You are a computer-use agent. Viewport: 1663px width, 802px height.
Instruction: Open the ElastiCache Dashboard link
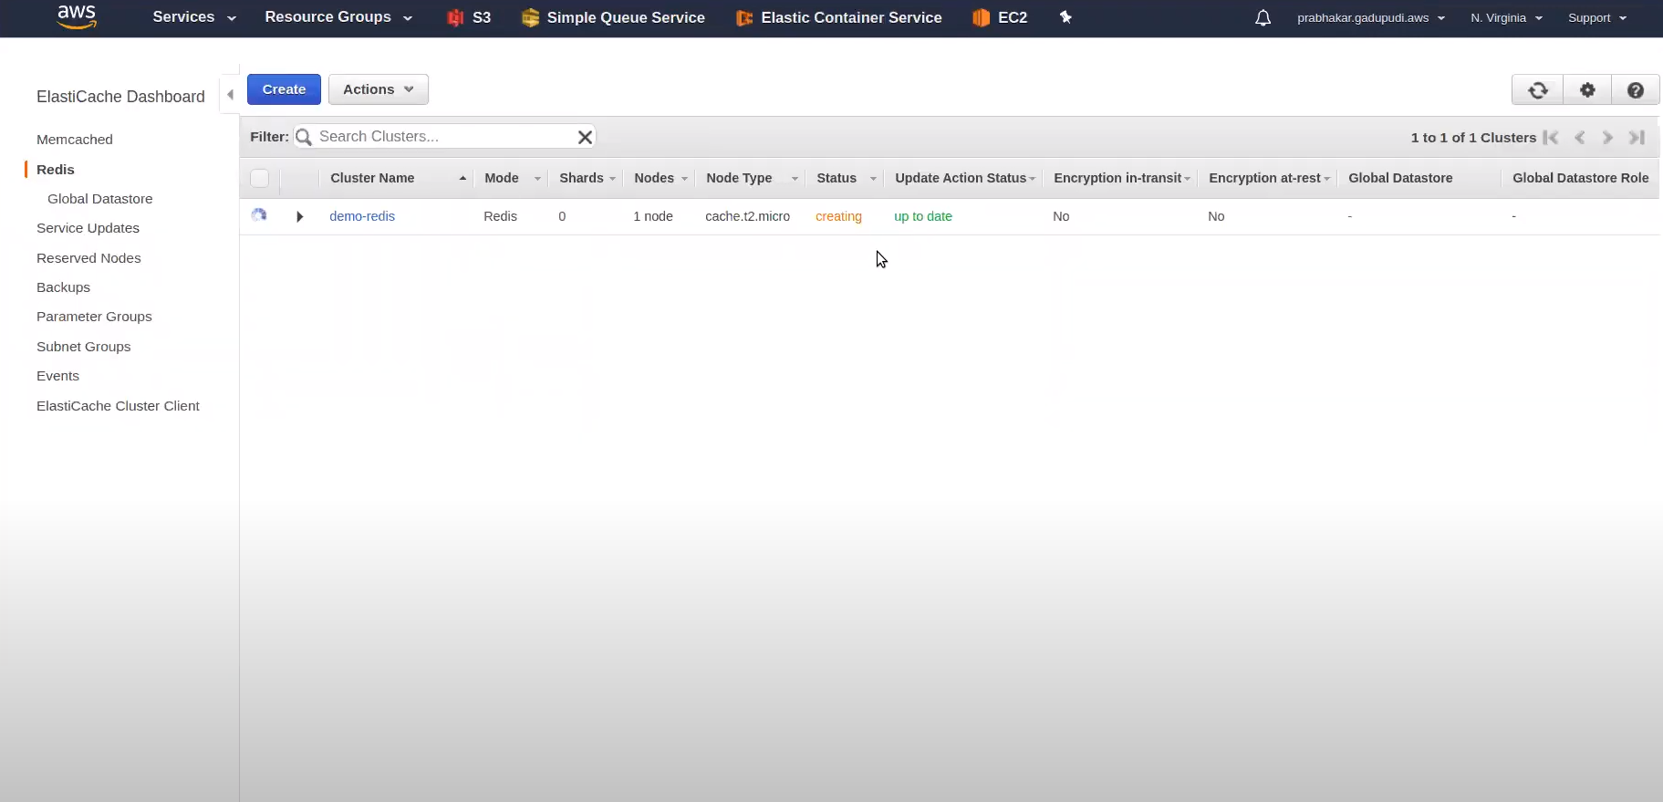point(120,97)
